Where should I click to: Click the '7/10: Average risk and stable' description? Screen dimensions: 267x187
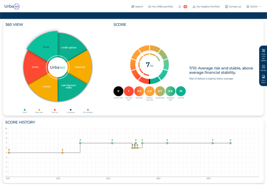click(221, 70)
